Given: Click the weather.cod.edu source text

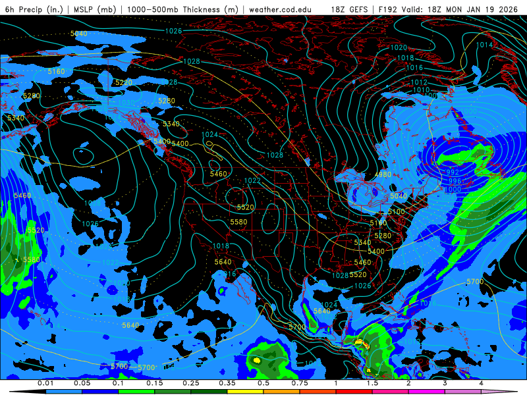Looking at the screenshot, I should [x=280, y=9].
